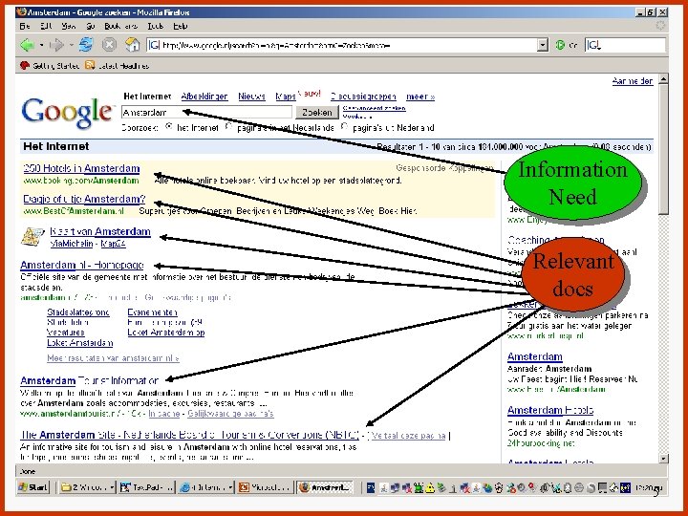
Task: Click the Stop loading icon
Action: (x=109, y=44)
